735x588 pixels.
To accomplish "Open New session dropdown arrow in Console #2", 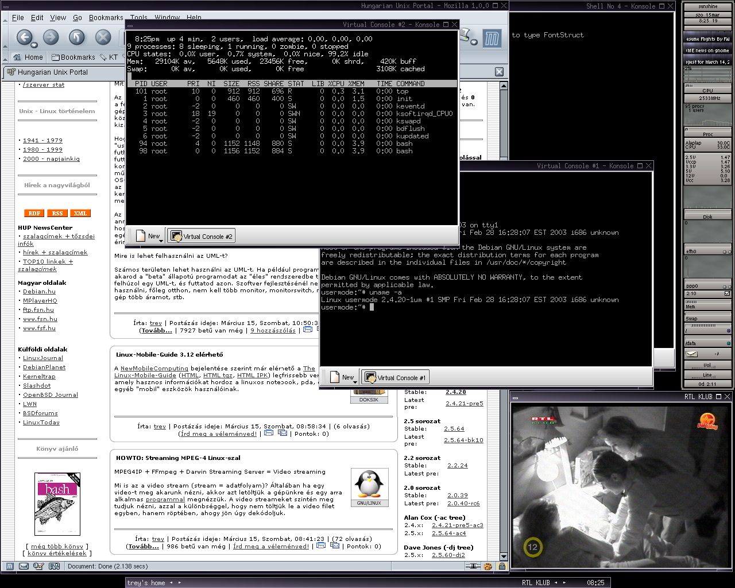I will pos(162,240).
